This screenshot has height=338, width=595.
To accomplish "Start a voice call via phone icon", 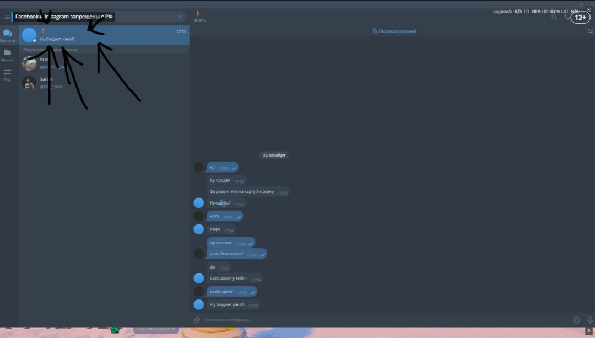I will click(x=567, y=17).
